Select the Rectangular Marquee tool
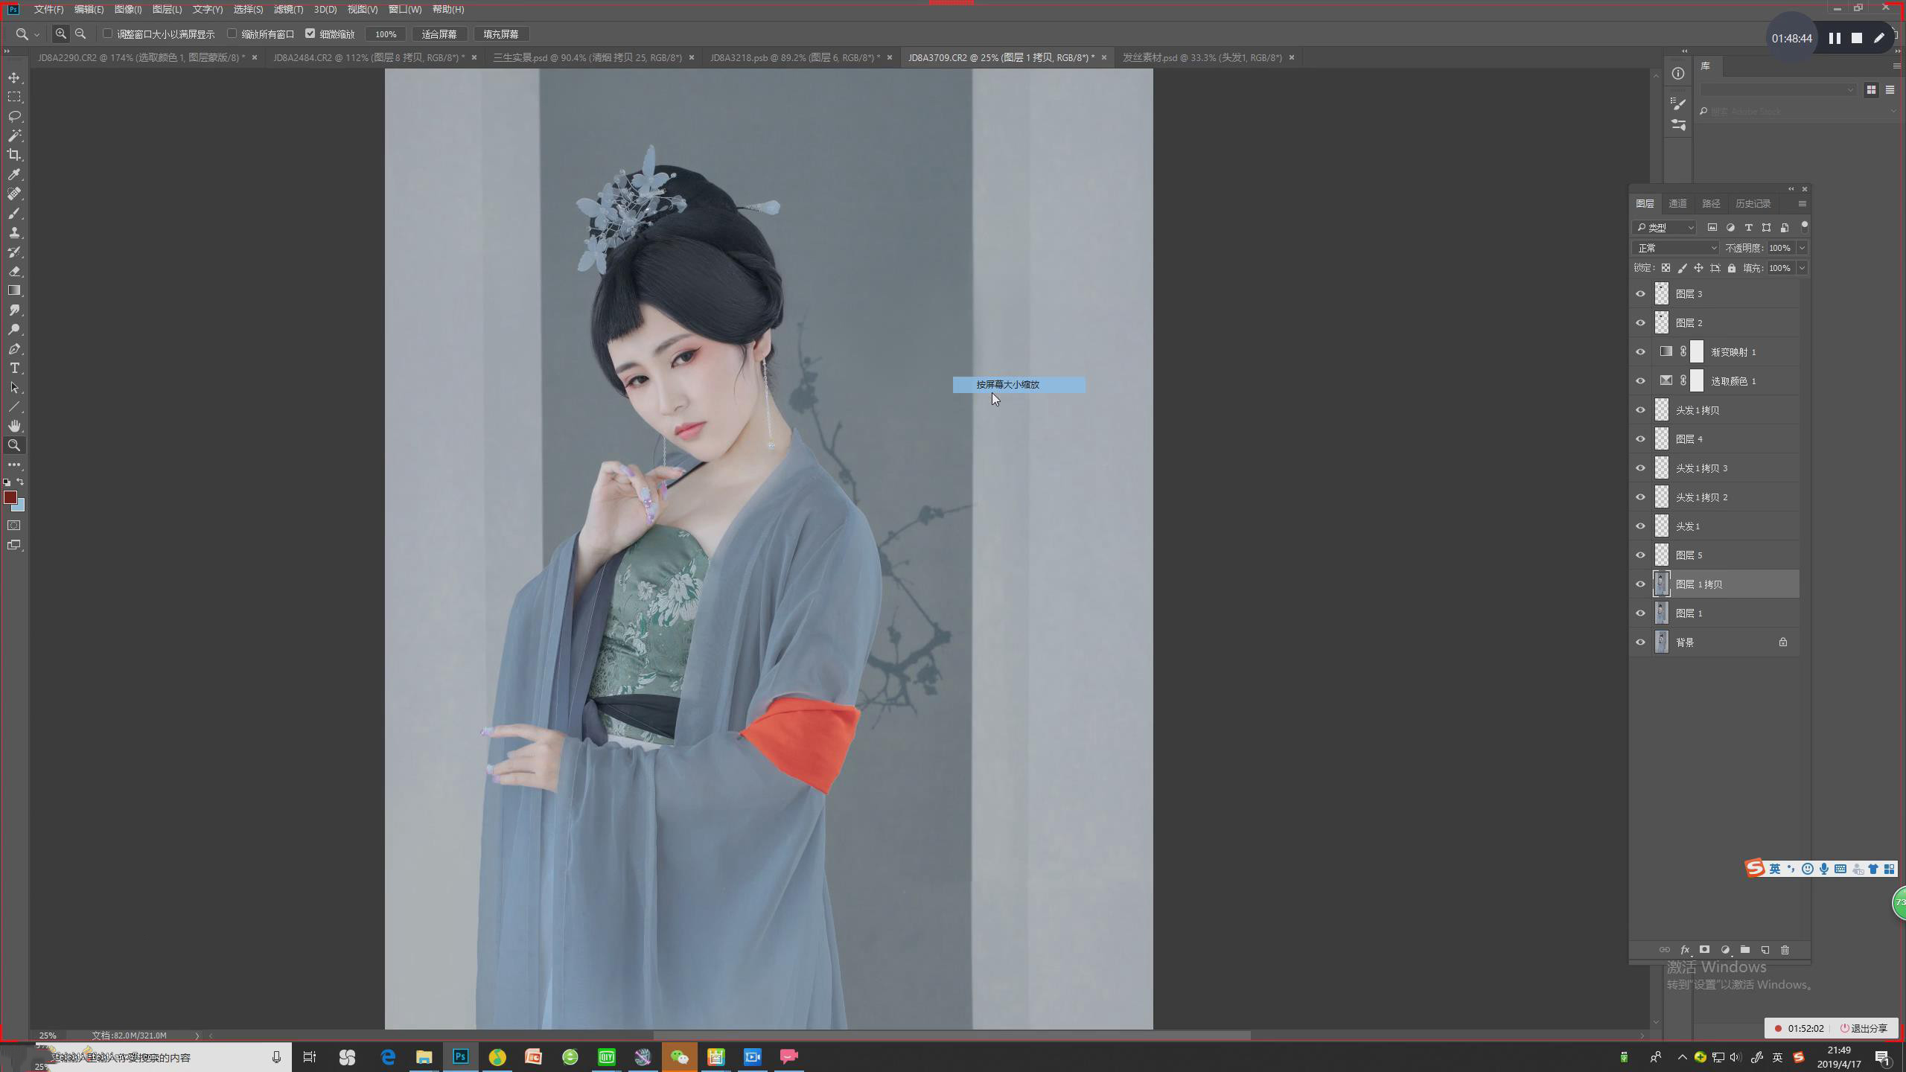 [x=14, y=97]
